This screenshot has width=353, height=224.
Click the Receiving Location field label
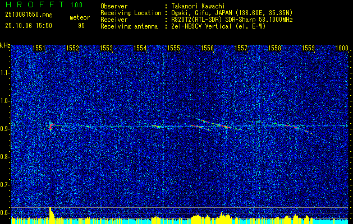pyautogui.click(x=131, y=13)
